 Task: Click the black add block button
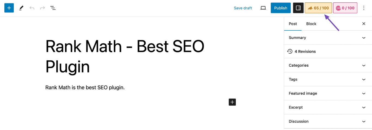point(232,102)
